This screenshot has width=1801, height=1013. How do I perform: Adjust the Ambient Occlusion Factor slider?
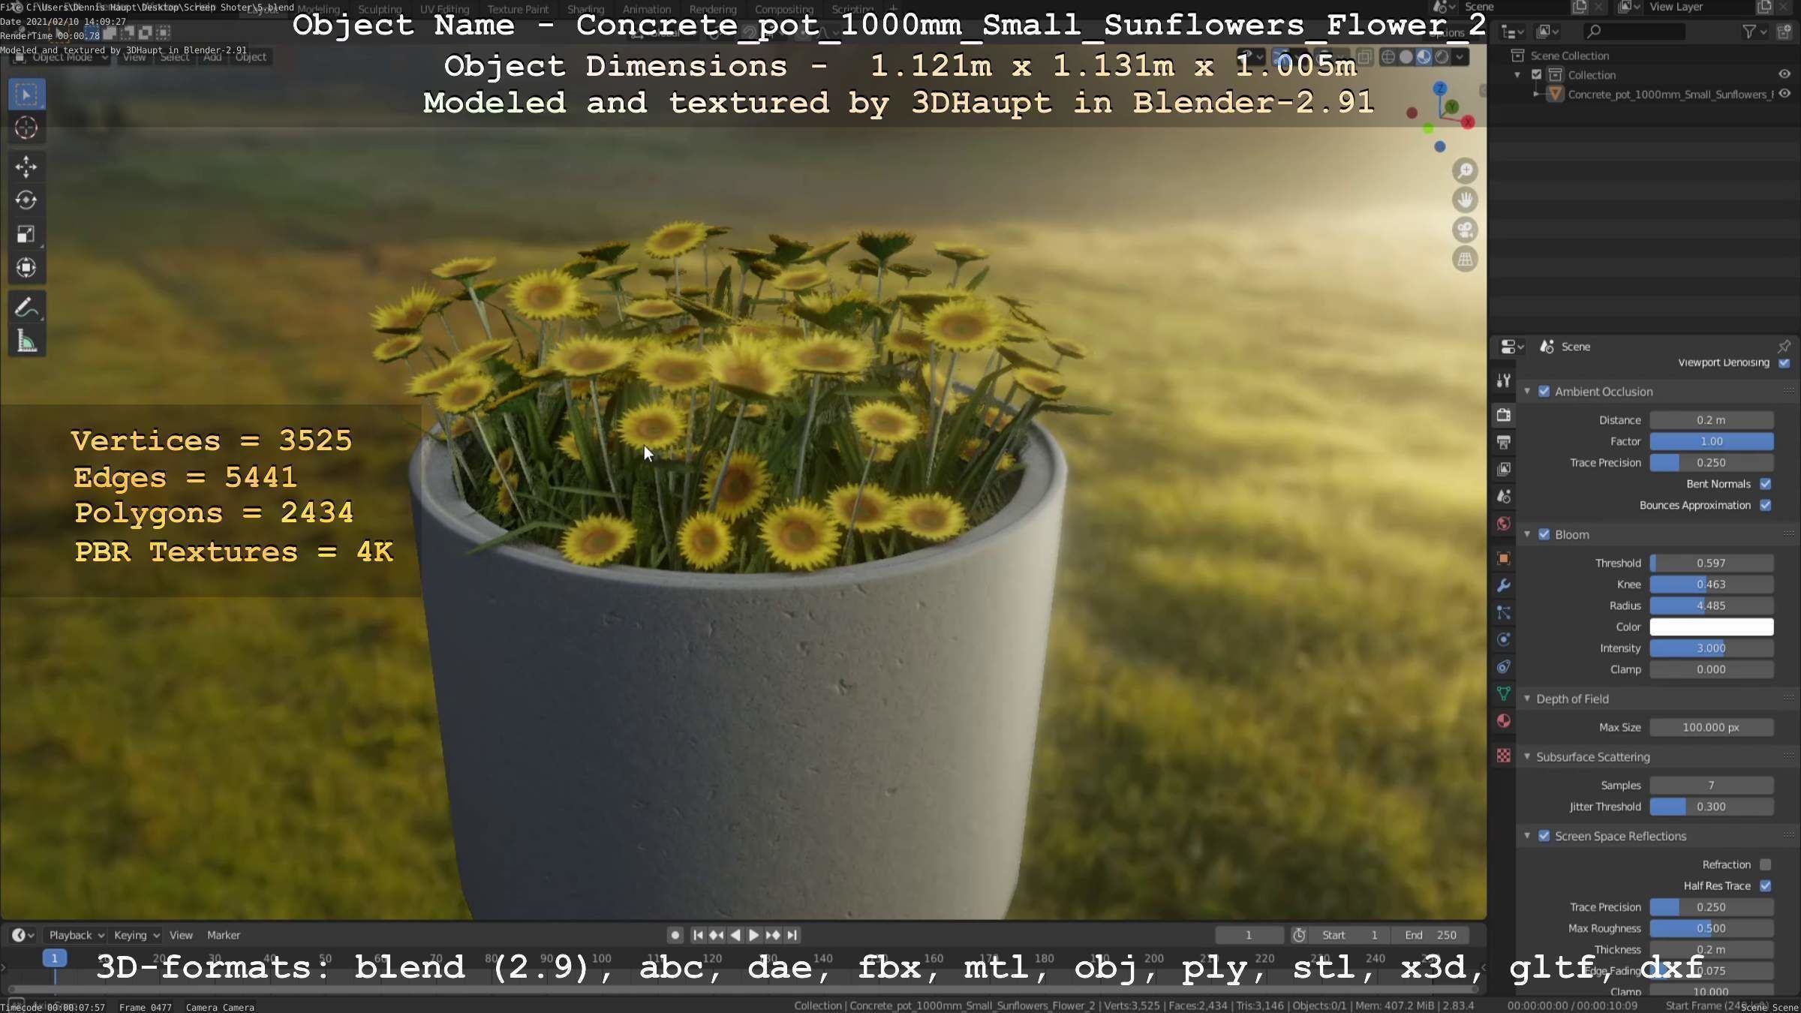pos(1711,441)
